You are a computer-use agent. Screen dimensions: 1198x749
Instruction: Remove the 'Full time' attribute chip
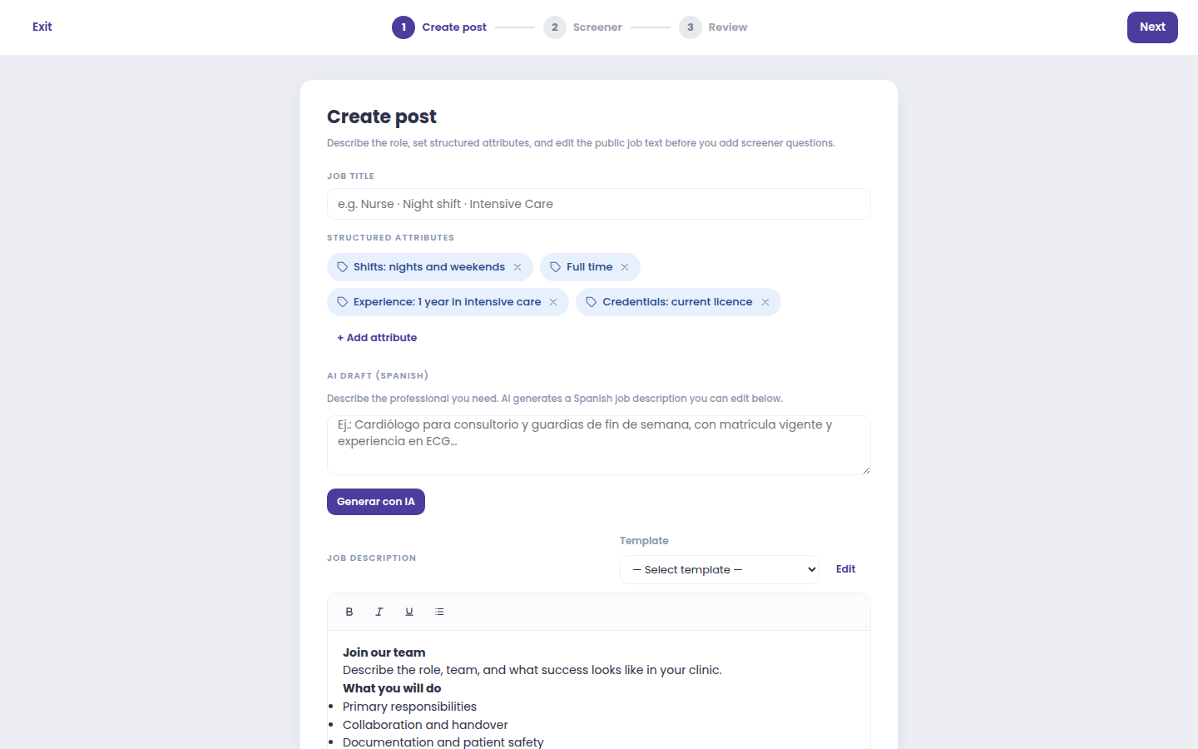click(x=625, y=267)
